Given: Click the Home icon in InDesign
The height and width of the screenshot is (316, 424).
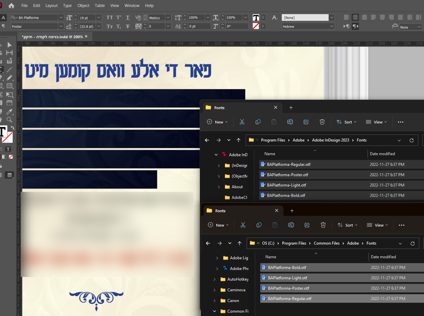Looking at the screenshot, I should click(11, 5).
